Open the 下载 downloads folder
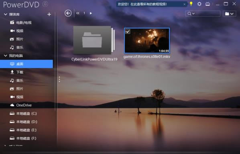 pos(16,72)
